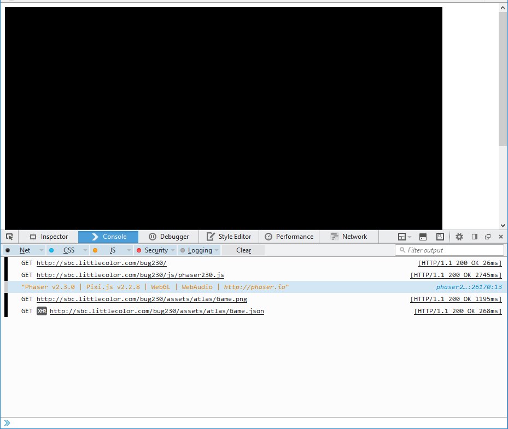The height and width of the screenshot is (429, 508).
Task: Dock the toolbox to the side
Action: 475,237
